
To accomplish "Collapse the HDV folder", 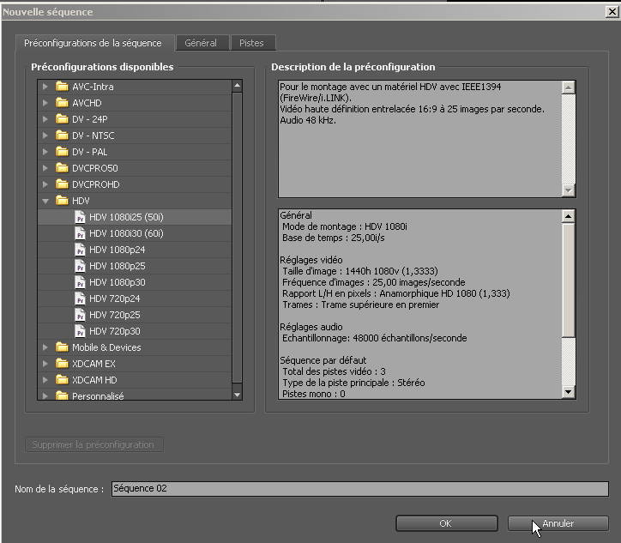I will tap(45, 202).
